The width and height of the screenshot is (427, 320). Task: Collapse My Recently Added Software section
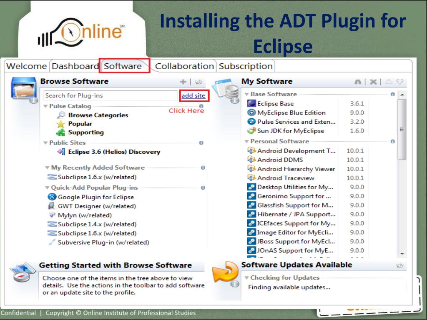coord(48,167)
